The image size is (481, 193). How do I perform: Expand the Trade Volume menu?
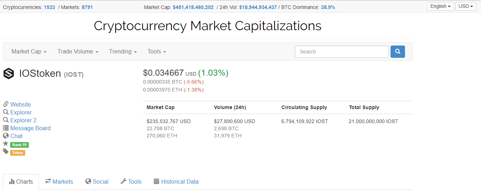pyautogui.click(x=77, y=52)
